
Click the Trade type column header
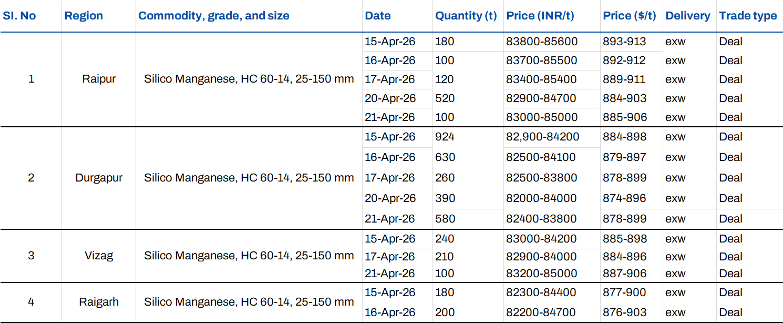coord(748,16)
